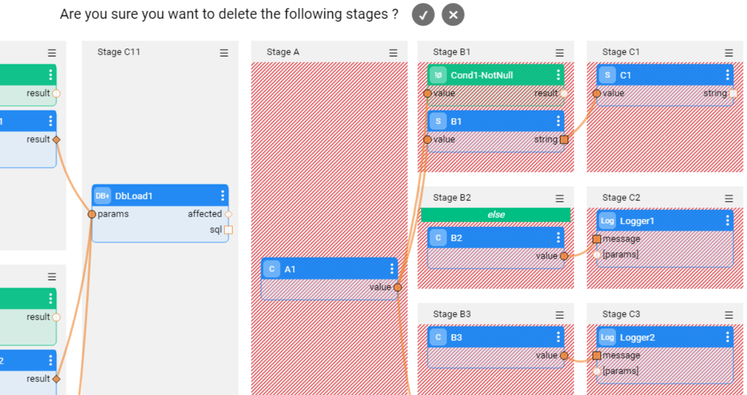Click Cond1-NotNull condition icon
The image size is (747, 395).
point(438,75)
